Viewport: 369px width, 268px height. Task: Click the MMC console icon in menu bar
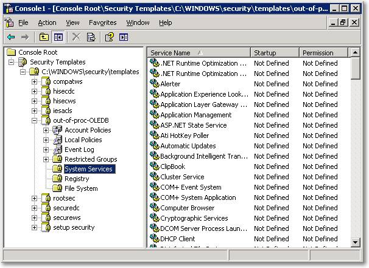point(9,22)
